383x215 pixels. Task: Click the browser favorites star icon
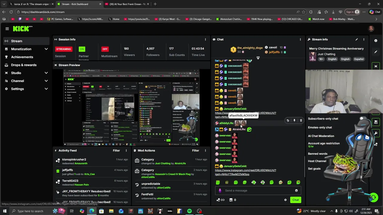click(304, 12)
